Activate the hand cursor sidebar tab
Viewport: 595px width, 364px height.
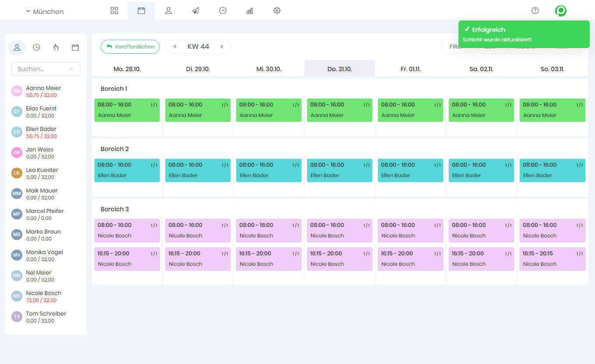coord(56,47)
